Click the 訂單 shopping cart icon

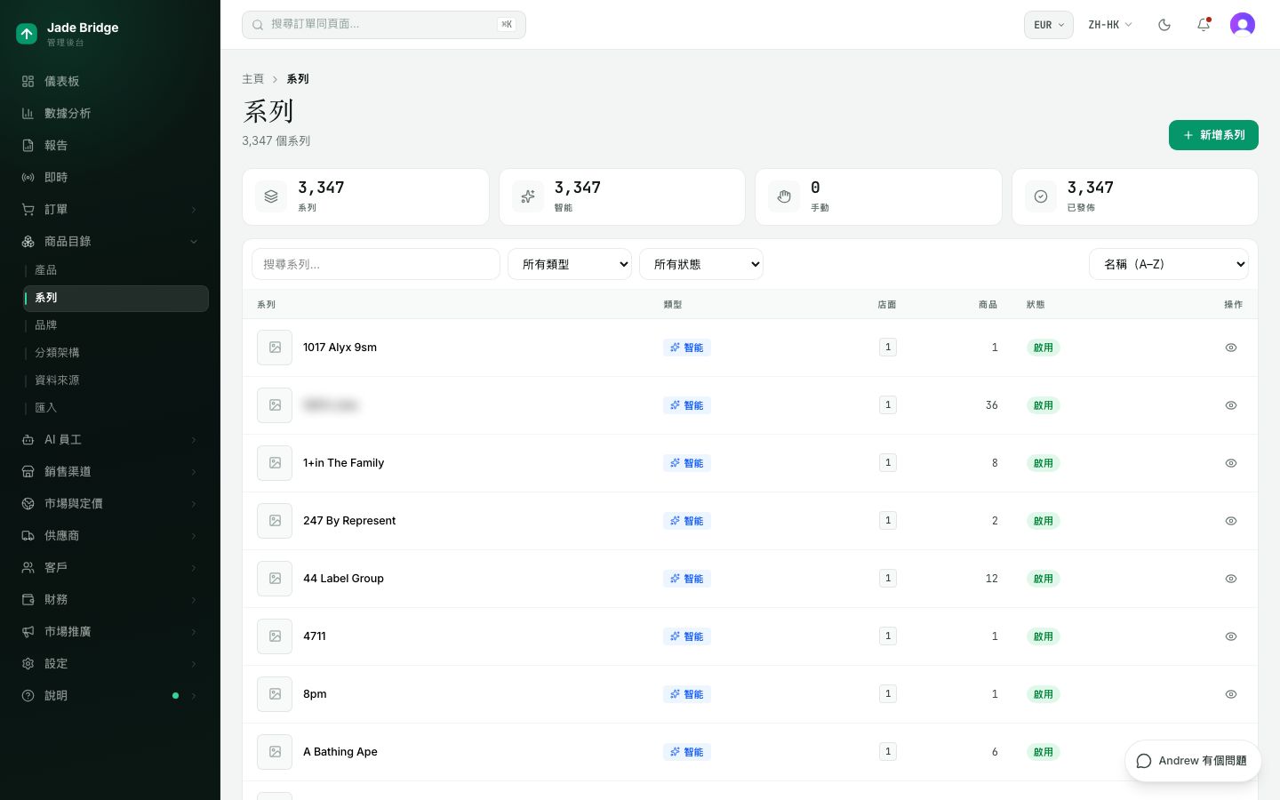coord(28,209)
